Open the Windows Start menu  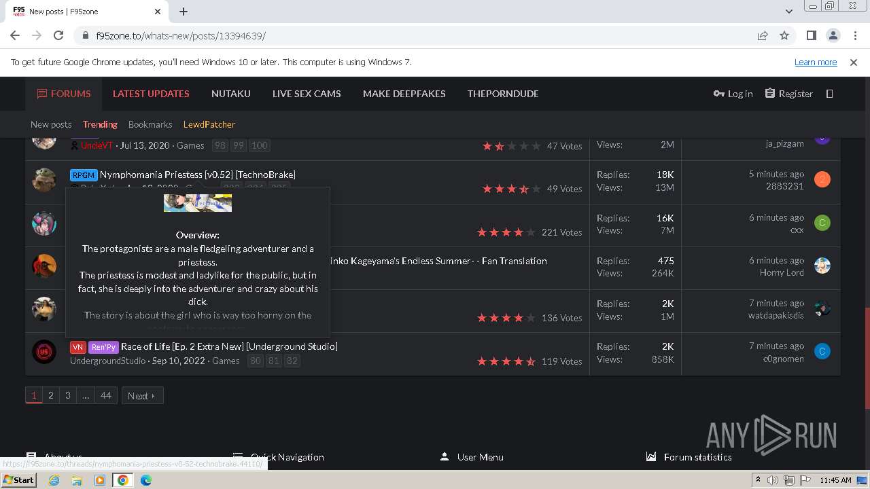point(19,480)
